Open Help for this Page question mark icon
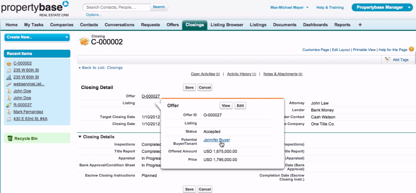The image size is (416, 193). coord(412,49)
